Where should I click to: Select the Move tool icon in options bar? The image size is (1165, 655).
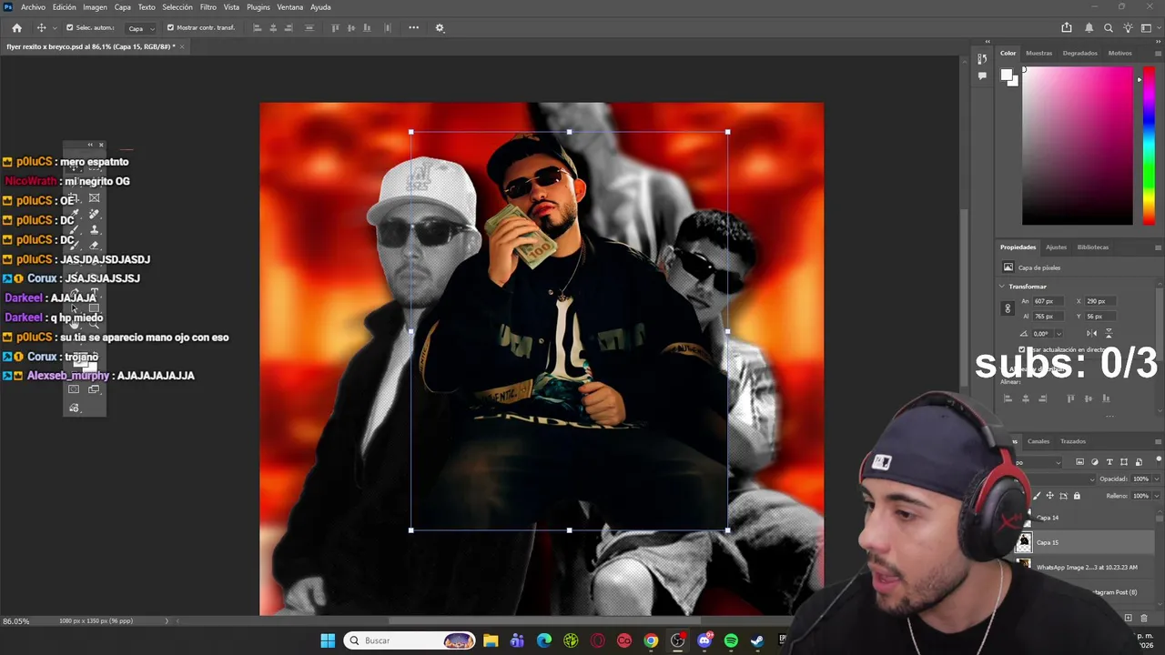[41, 28]
